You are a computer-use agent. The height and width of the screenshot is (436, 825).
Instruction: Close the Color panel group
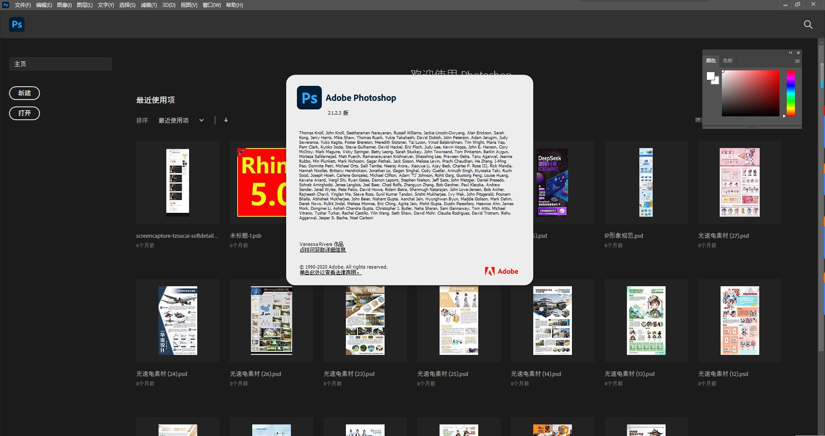[x=798, y=52]
